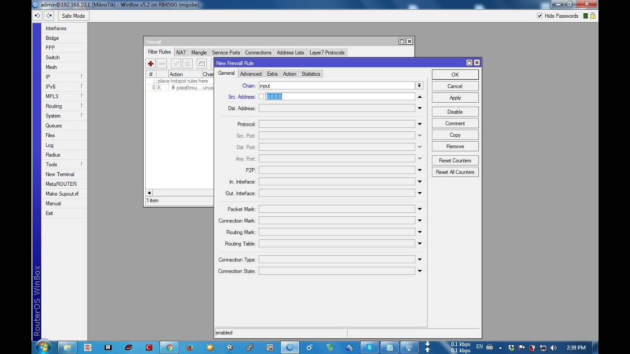Click the active WinBox taskbar icon

(289, 347)
